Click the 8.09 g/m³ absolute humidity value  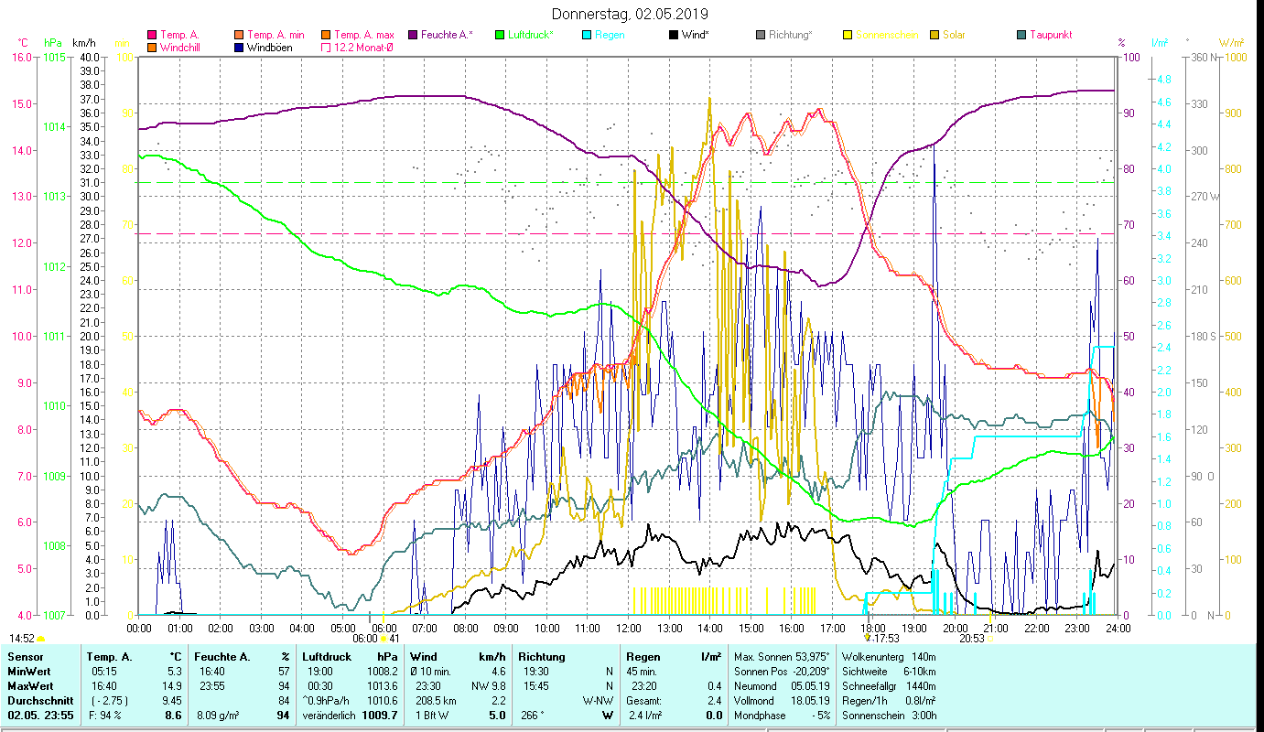[x=217, y=716]
